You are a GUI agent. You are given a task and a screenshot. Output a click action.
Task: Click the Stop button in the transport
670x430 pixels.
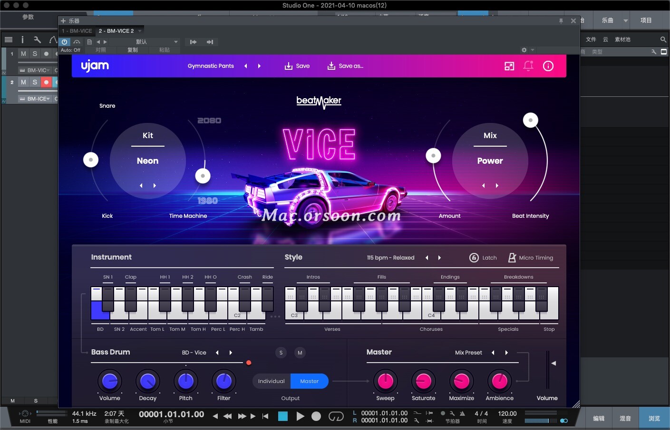[283, 416]
